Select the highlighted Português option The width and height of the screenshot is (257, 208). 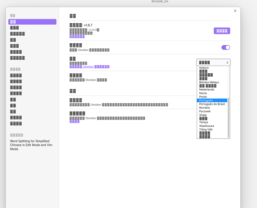coord(206,100)
